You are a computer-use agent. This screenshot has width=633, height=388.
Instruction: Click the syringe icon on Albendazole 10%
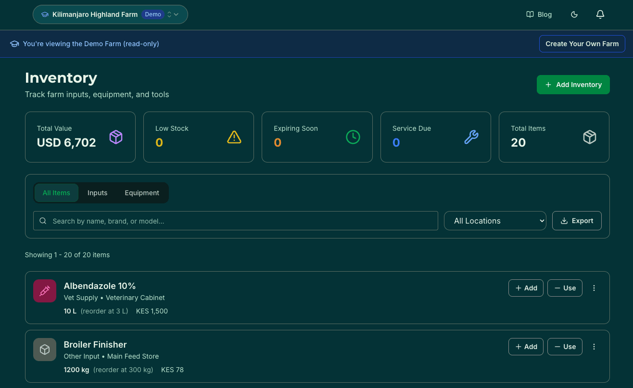(x=45, y=291)
